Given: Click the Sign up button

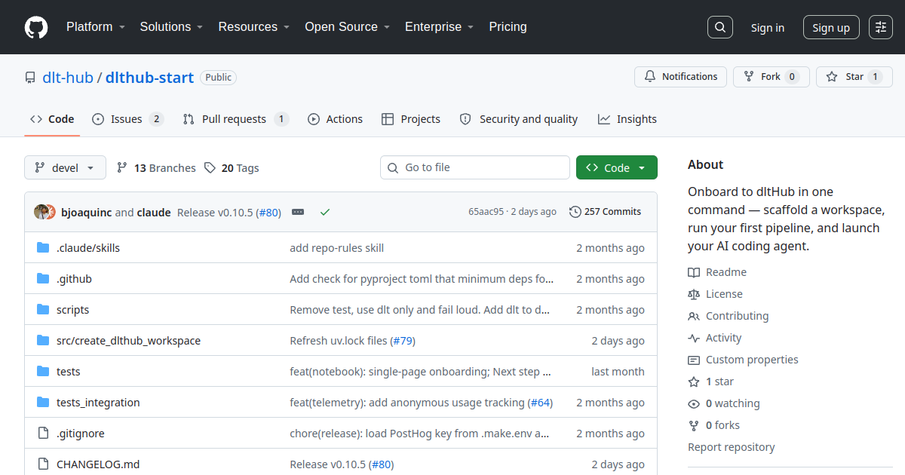Looking at the screenshot, I should [x=831, y=28].
